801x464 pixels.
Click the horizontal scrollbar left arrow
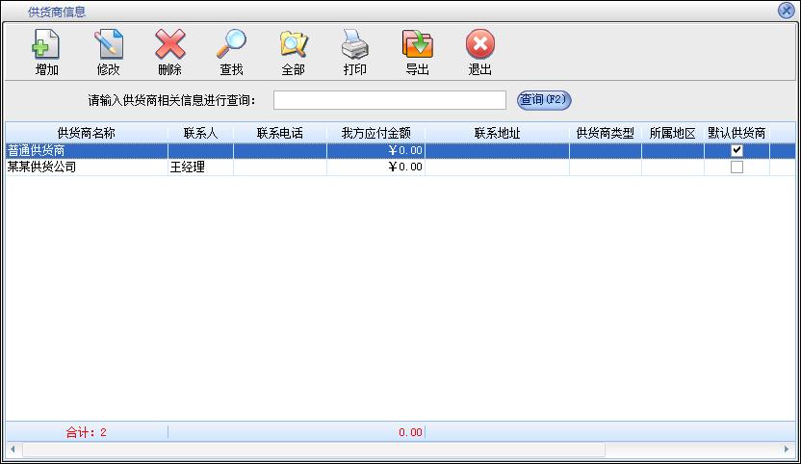tap(13, 450)
